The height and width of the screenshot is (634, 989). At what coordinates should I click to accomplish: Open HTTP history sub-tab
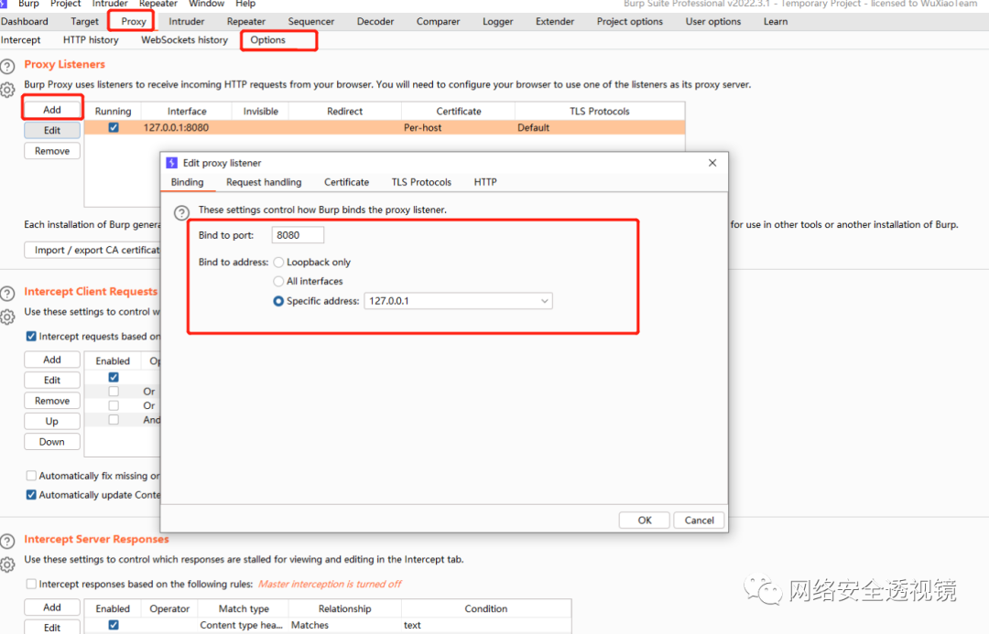pos(91,39)
